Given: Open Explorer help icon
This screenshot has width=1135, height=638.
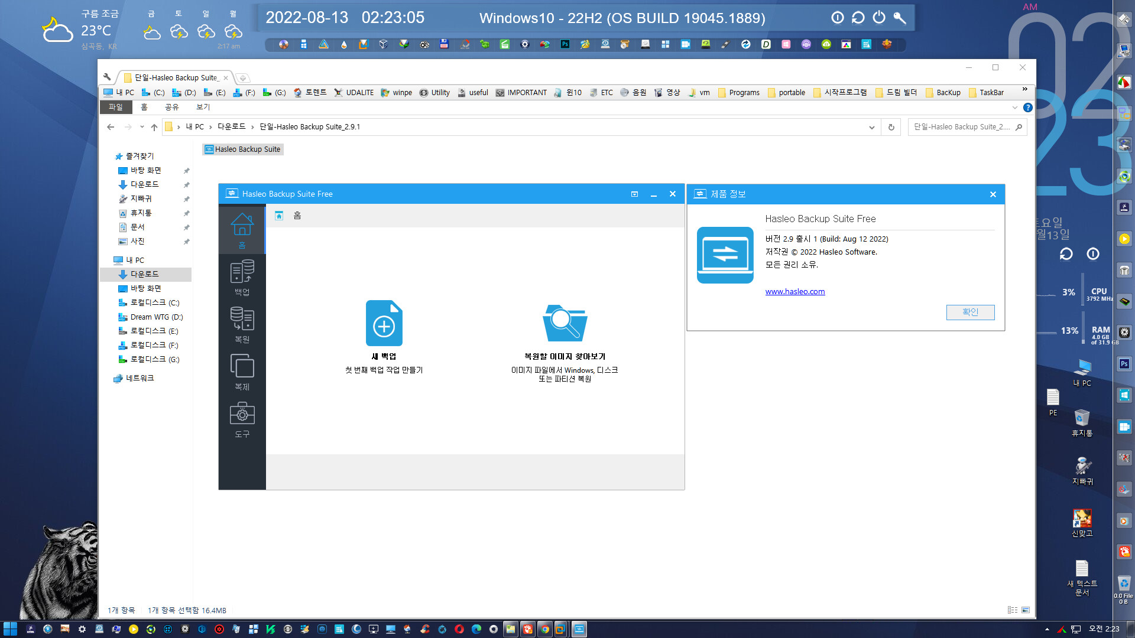Looking at the screenshot, I should (1028, 108).
